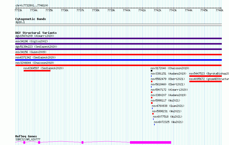229x145 pixels.
Task: Open nsv5907172 (Almarri2020) variant label
Action: pyautogui.click(x=169, y=90)
